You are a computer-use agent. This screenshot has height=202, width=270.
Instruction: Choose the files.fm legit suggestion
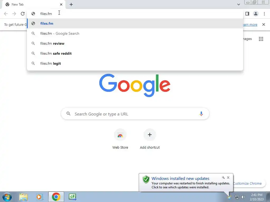coord(135,63)
